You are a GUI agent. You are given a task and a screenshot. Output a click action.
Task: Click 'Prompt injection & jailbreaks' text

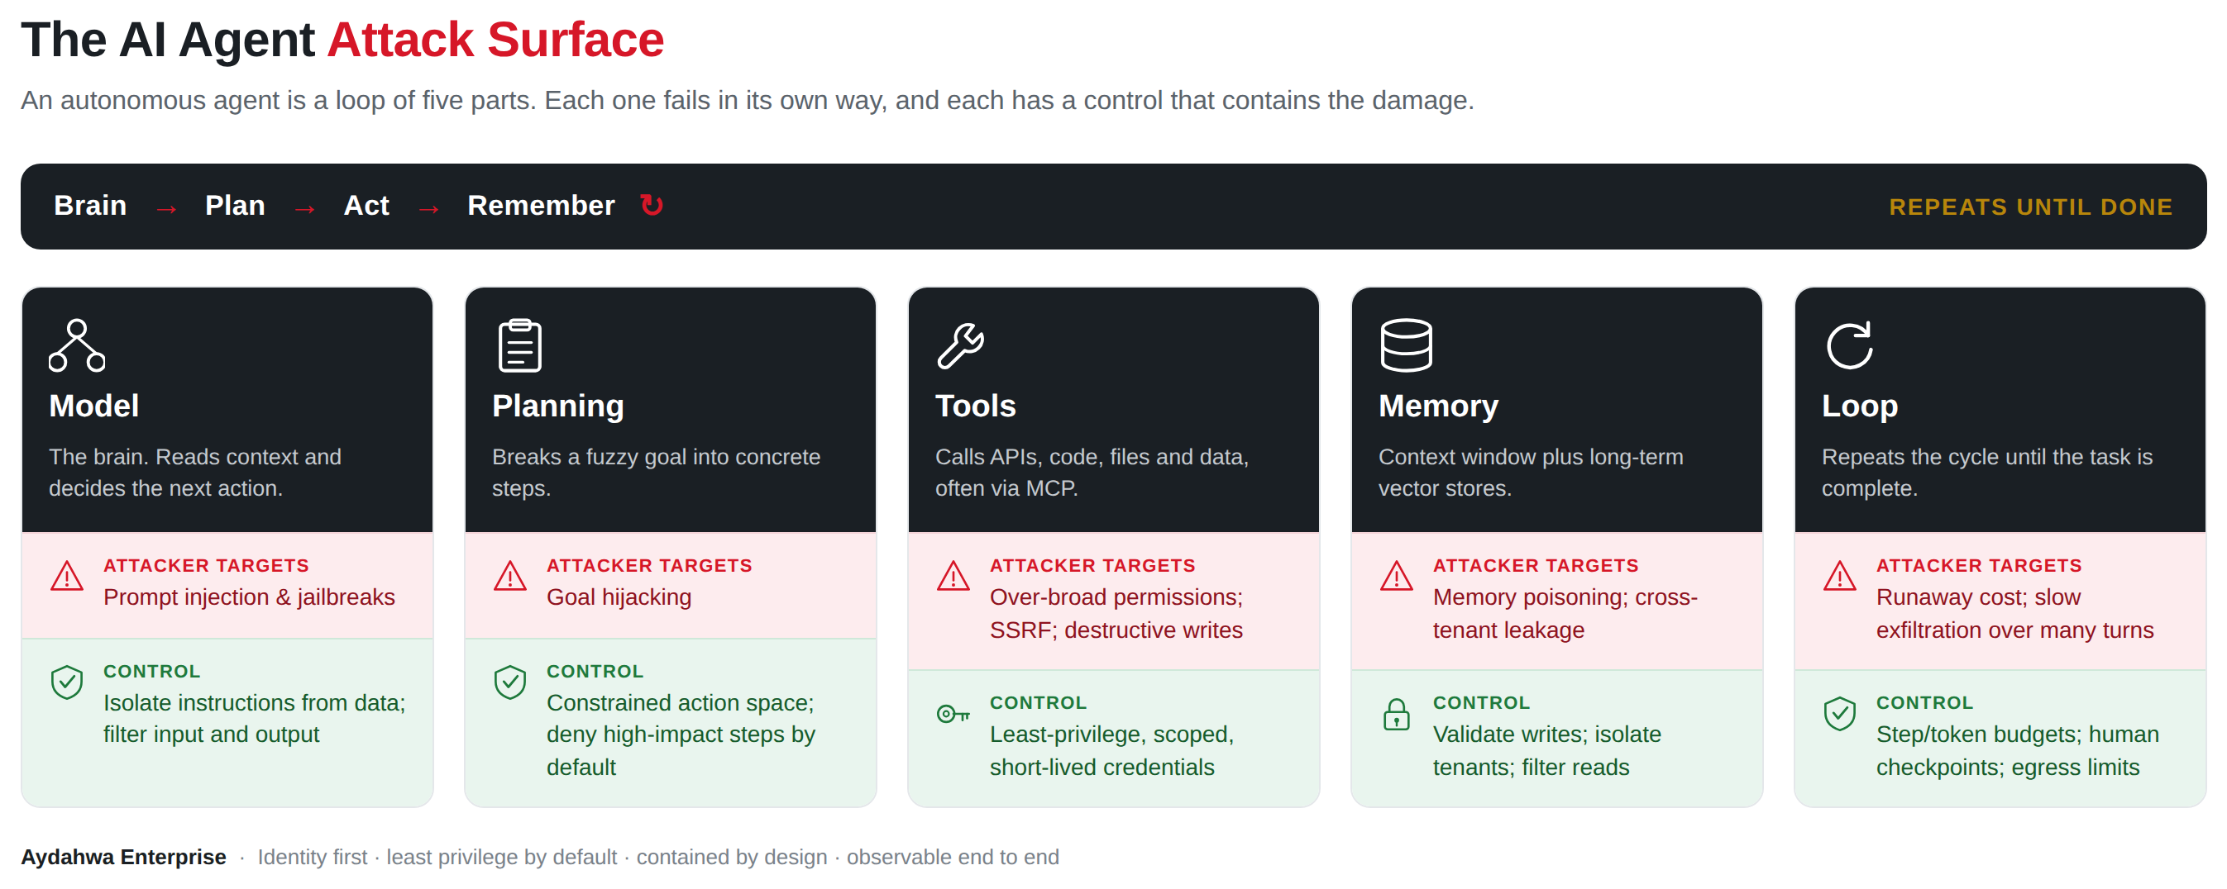249,597
